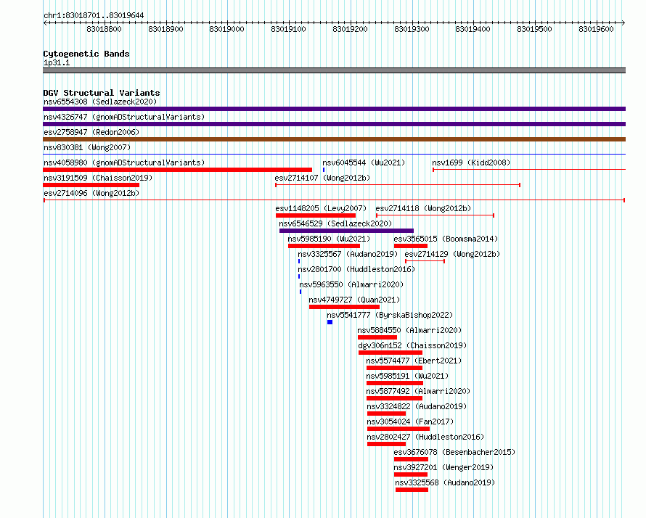646x518 pixels.
Task: Click the red esv1148205 variant bar
Action: pos(316,215)
